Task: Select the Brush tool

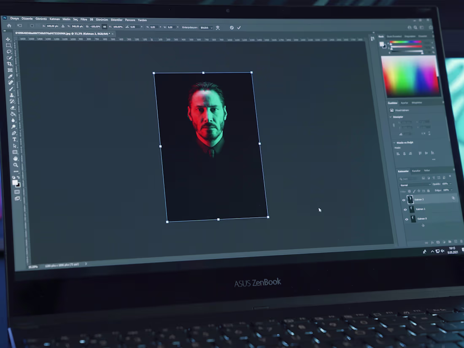Action: [11, 89]
